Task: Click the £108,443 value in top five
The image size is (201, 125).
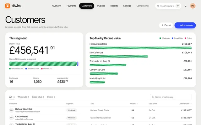Action: [187, 52]
